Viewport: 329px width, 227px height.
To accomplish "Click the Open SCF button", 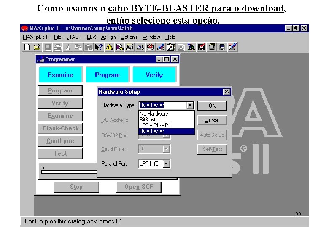I will click(139, 187).
